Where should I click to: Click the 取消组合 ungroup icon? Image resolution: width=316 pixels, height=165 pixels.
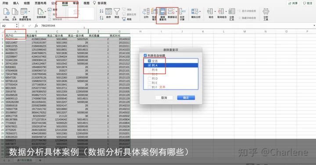(x=221, y=11)
